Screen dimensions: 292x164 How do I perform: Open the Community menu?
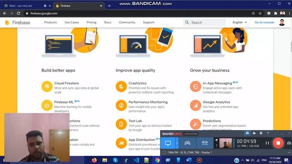coord(127,22)
